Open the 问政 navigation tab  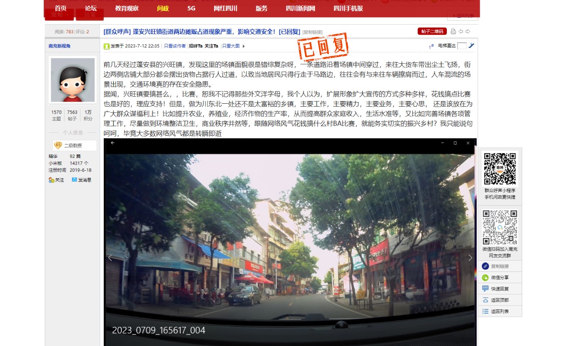point(163,8)
